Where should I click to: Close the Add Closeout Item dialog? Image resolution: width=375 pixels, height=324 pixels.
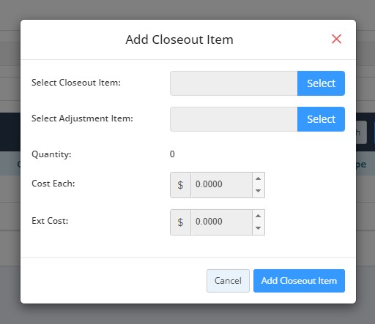336,39
